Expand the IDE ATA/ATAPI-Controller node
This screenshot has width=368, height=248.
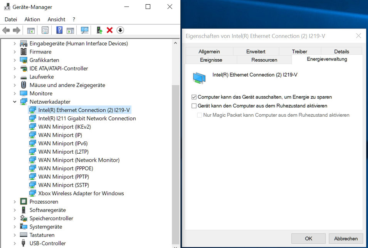(x=15, y=69)
